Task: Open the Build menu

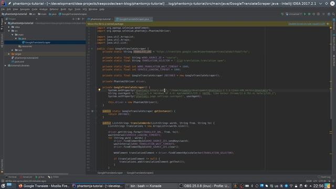Action: pyautogui.click(x=63, y=9)
